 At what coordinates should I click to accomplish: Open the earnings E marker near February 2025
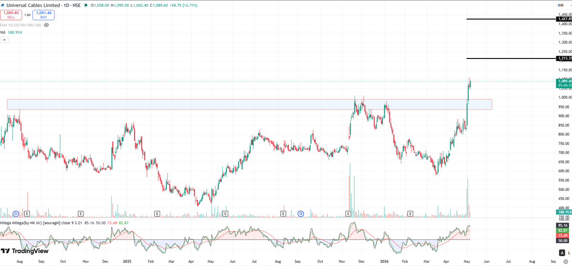(x=157, y=214)
